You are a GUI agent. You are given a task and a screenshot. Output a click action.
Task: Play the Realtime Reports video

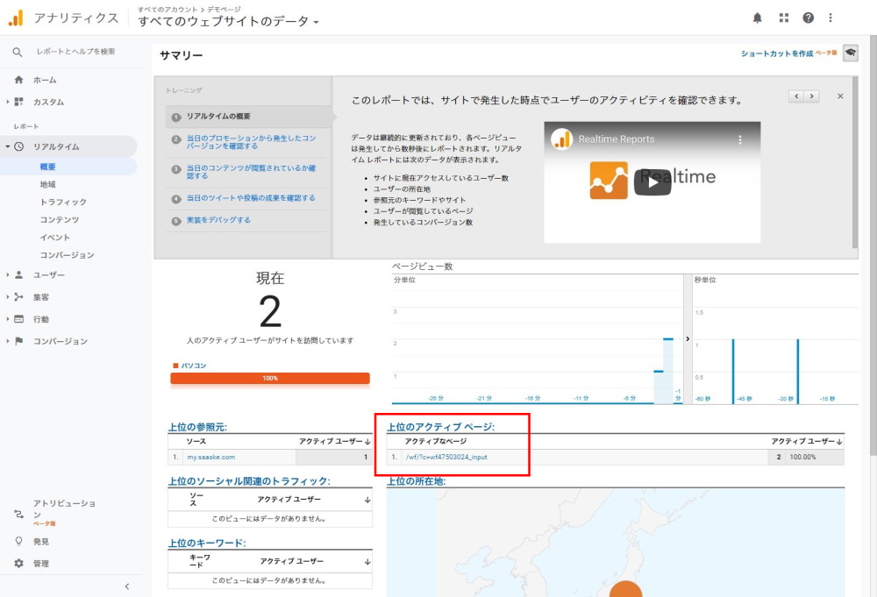pyautogui.click(x=652, y=181)
